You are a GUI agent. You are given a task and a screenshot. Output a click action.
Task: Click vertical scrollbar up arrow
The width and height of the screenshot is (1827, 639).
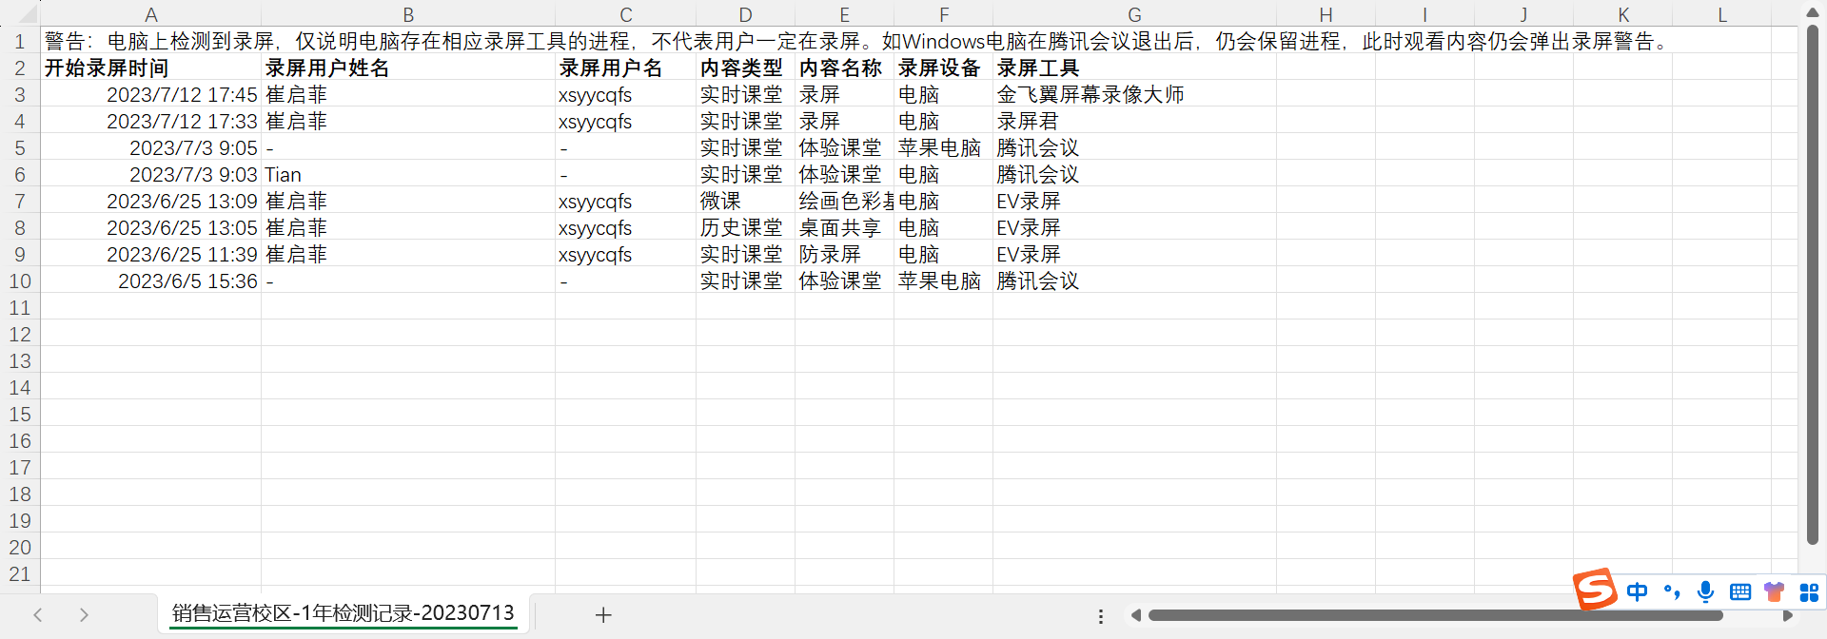[1813, 12]
